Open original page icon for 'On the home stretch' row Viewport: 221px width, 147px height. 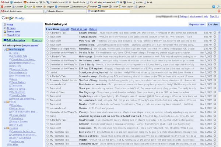click(215, 60)
